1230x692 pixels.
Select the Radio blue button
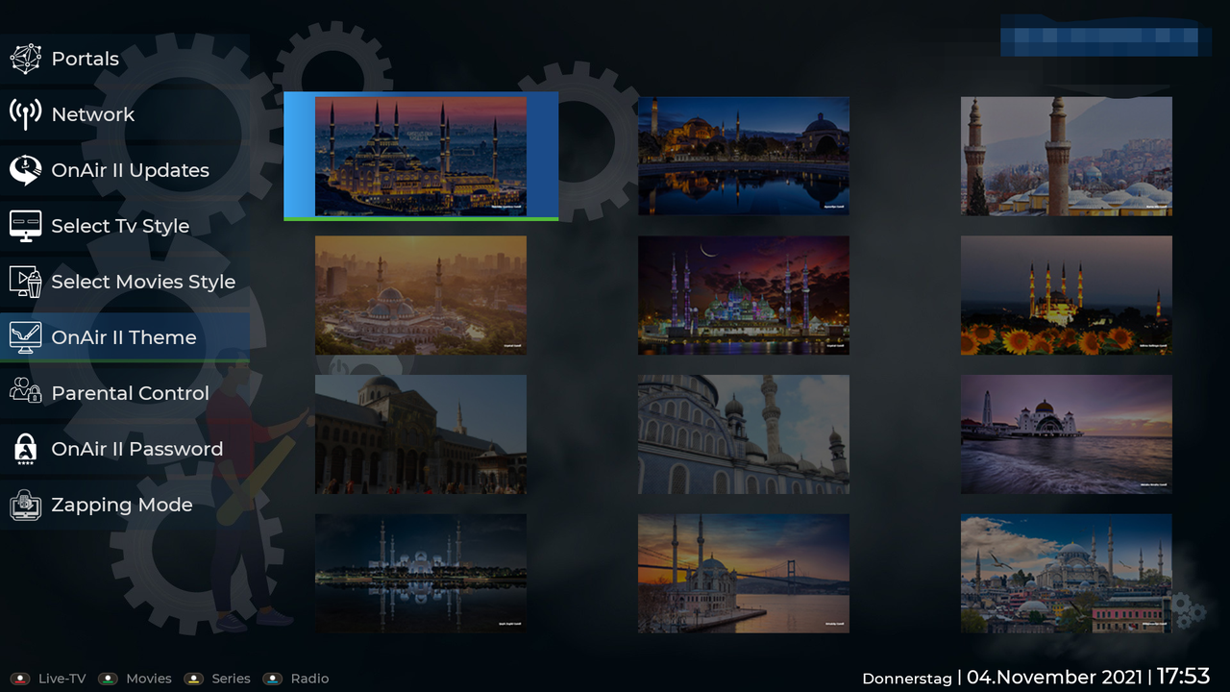click(x=273, y=679)
